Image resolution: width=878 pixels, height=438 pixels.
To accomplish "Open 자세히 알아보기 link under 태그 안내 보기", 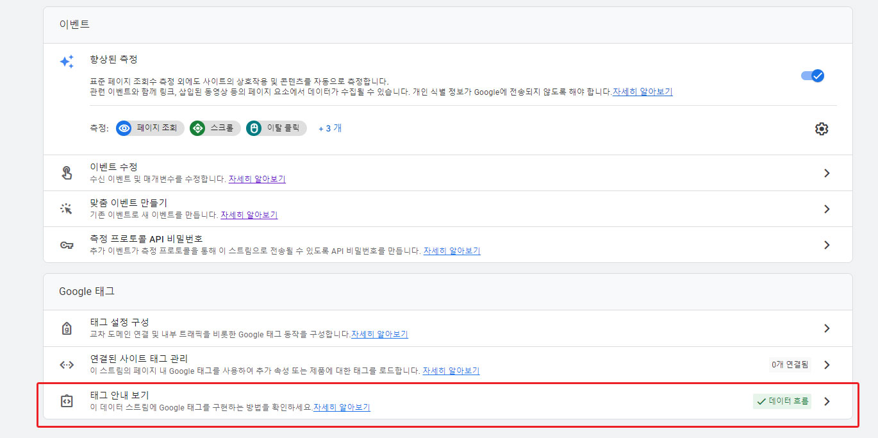I will [342, 407].
